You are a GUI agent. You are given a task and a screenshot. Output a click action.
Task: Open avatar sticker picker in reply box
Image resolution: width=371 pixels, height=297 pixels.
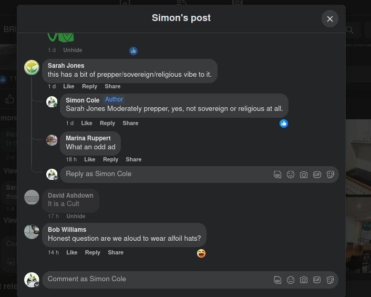(277, 175)
